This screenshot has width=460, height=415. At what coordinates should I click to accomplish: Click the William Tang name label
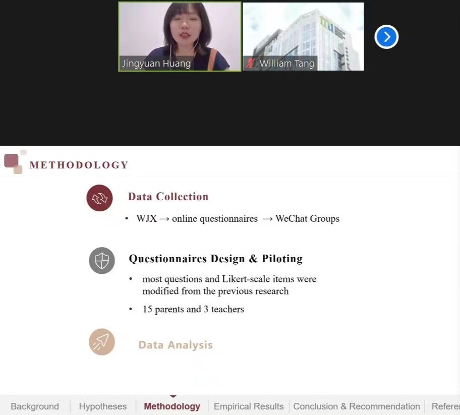pos(286,64)
